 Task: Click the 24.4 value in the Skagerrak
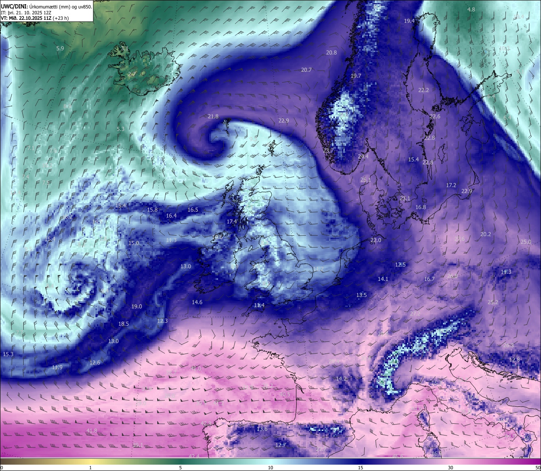pyautogui.click(x=363, y=156)
